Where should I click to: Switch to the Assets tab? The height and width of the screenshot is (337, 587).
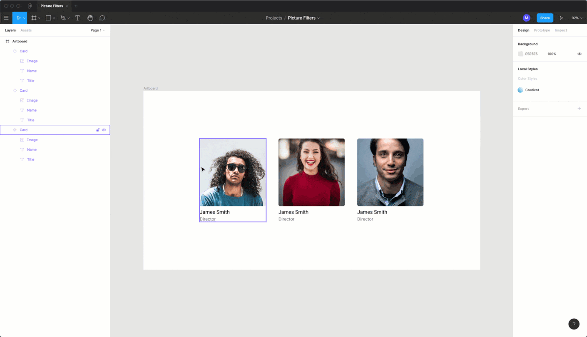26,30
